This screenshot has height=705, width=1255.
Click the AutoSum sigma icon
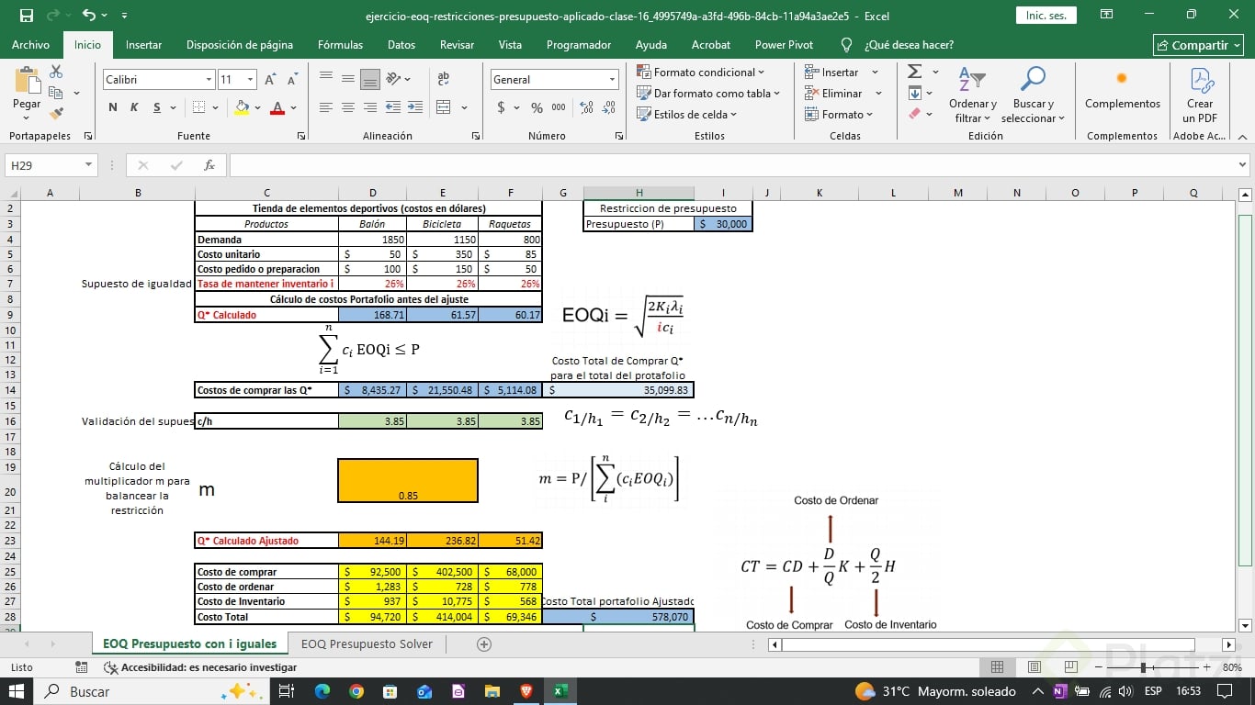pyautogui.click(x=914, y=72)
